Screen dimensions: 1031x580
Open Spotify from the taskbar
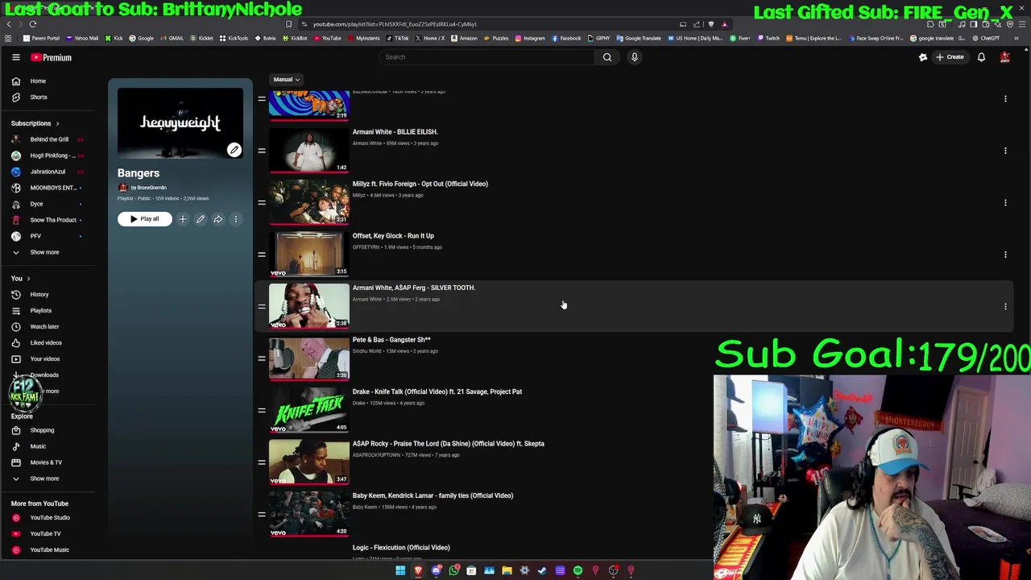578,570
